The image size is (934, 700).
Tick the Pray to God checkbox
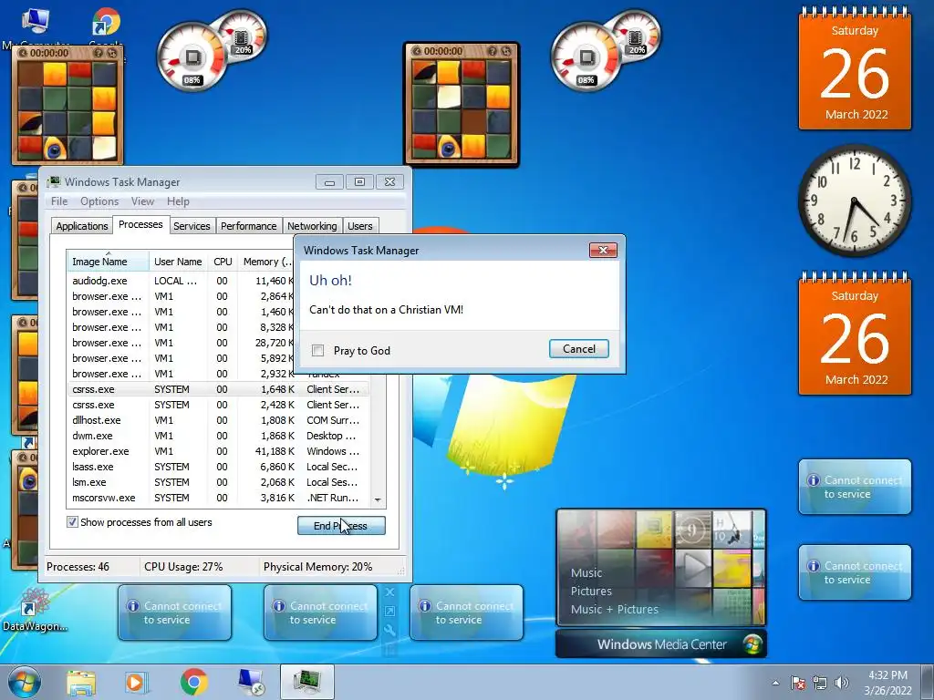(318, 351)
